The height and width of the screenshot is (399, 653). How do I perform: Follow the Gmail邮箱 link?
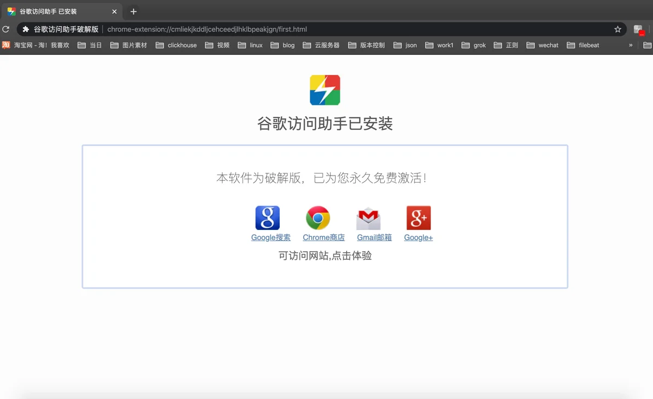click(374, 238)
